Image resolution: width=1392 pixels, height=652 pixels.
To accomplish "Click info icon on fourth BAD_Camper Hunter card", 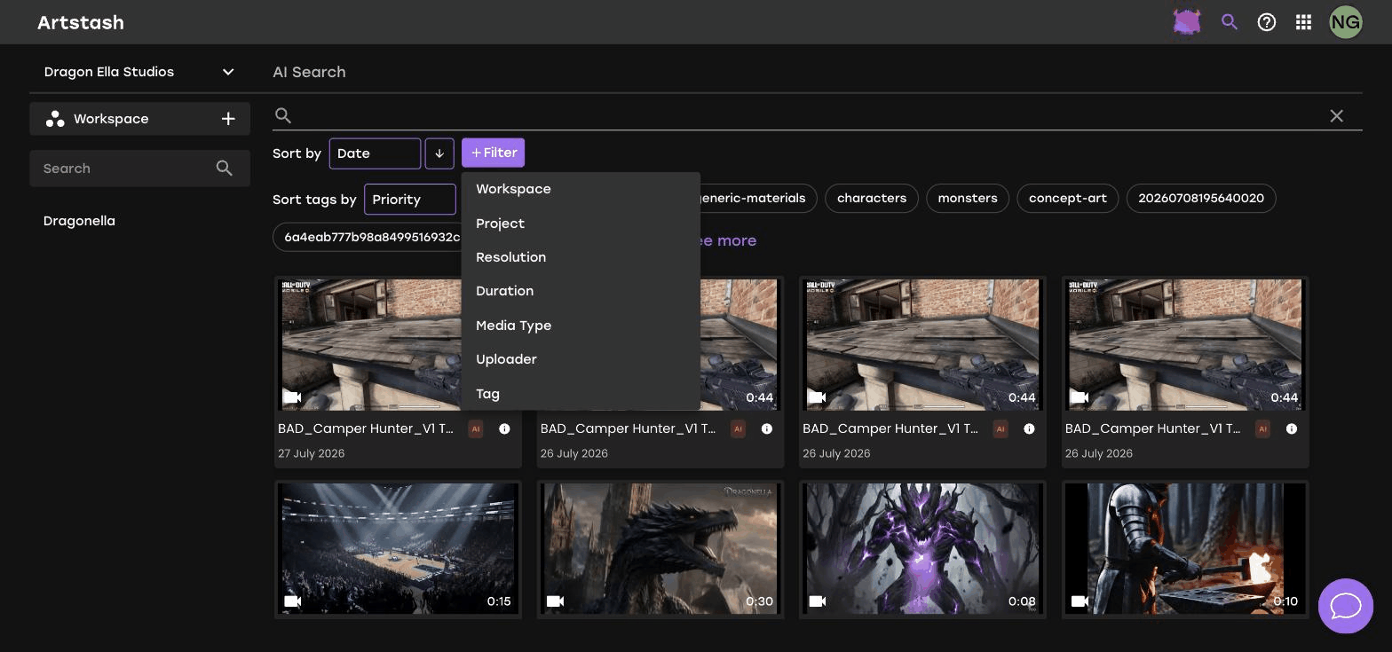I will 1291,429.
